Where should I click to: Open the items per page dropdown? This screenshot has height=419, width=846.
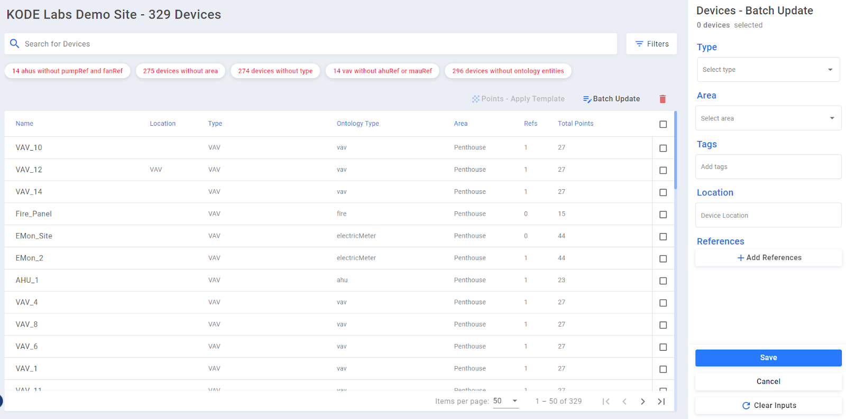click(505, 401)
